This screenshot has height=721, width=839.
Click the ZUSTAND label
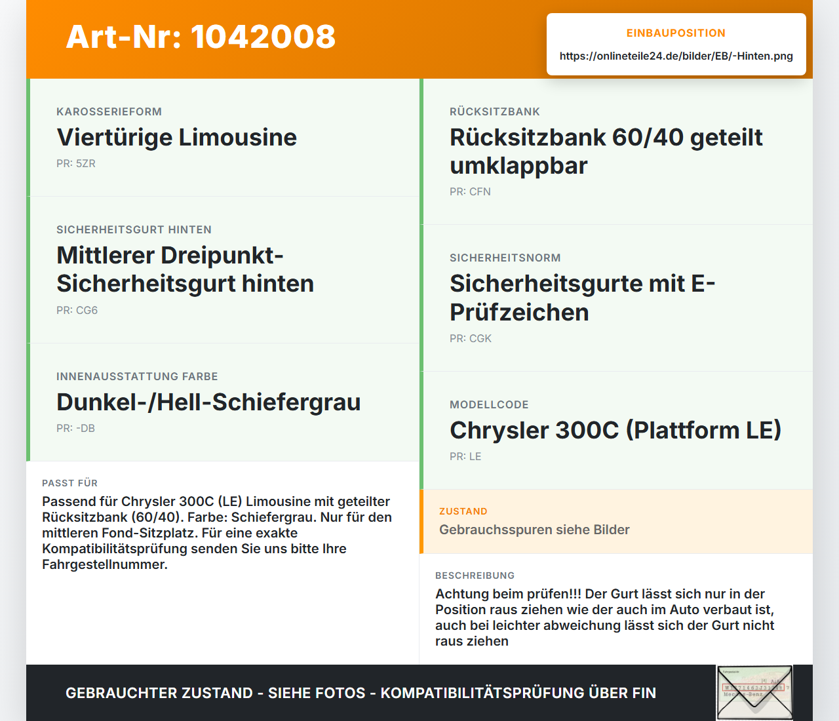(463, 511)
